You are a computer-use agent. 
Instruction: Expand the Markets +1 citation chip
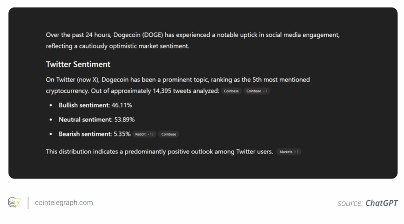point(289,152)
